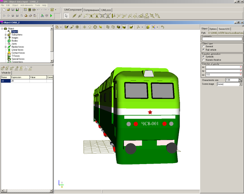Viewport: 244px width, 194px height.
Task: Click the identifier list horizontal scrollbar right arrow
Action: pos(51,191)
